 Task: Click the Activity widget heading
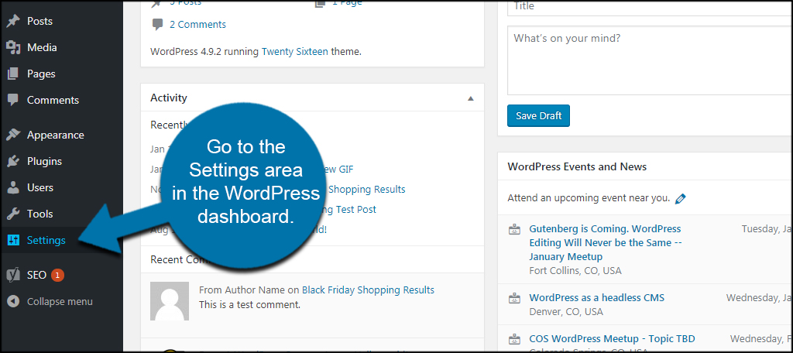point(169,98)
